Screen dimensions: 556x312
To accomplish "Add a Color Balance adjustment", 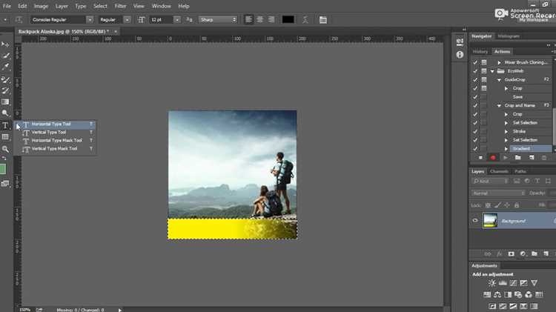I will click(497, 295).
